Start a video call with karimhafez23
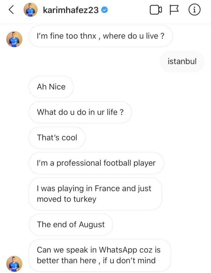Image resolution: width=211 pixels, height=273 pixels. click(x=156, y=10)
